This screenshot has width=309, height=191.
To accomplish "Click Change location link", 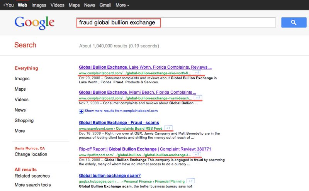I will pyautogui.click(x=31, y=154).
